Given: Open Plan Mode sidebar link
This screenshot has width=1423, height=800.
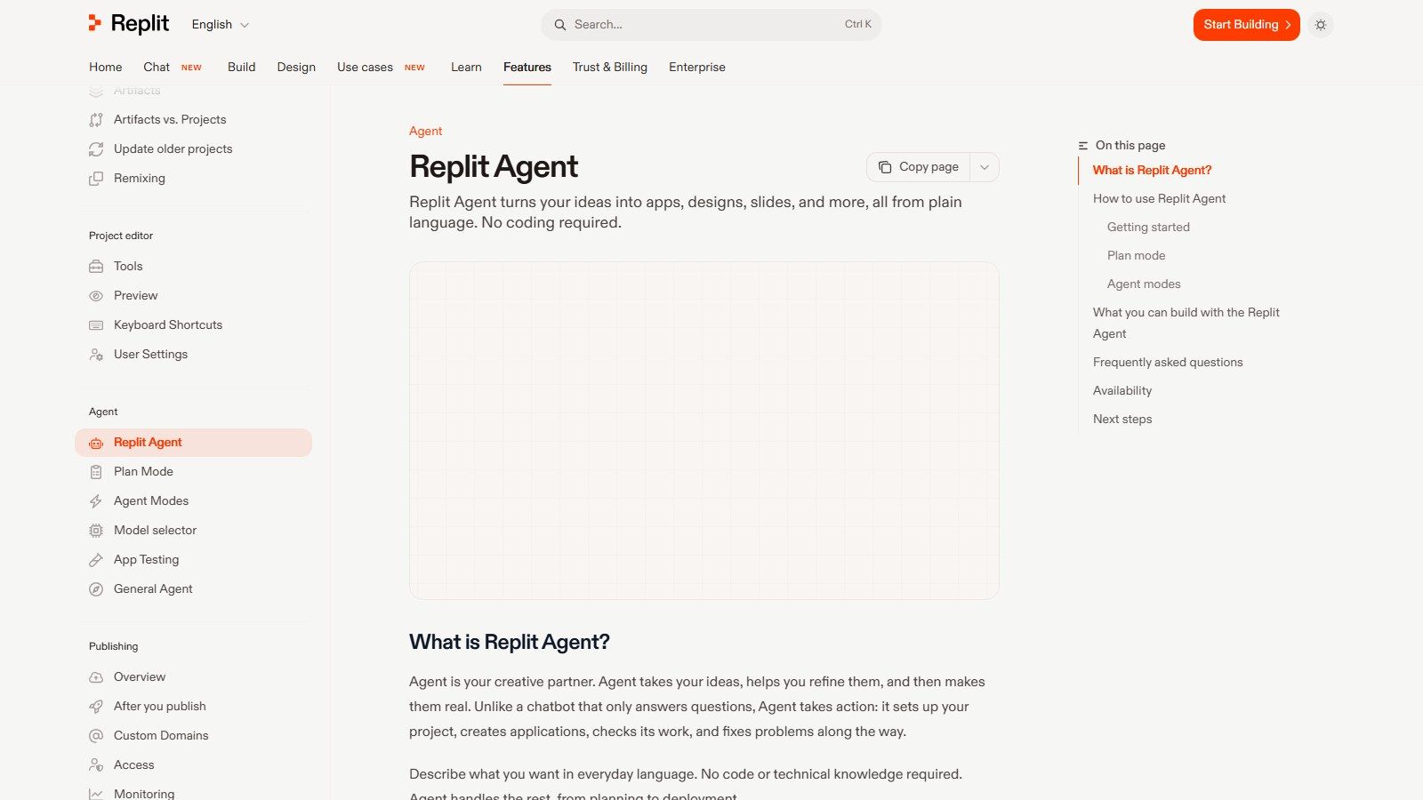Looking at the screenshot, I should click(194, 472).
